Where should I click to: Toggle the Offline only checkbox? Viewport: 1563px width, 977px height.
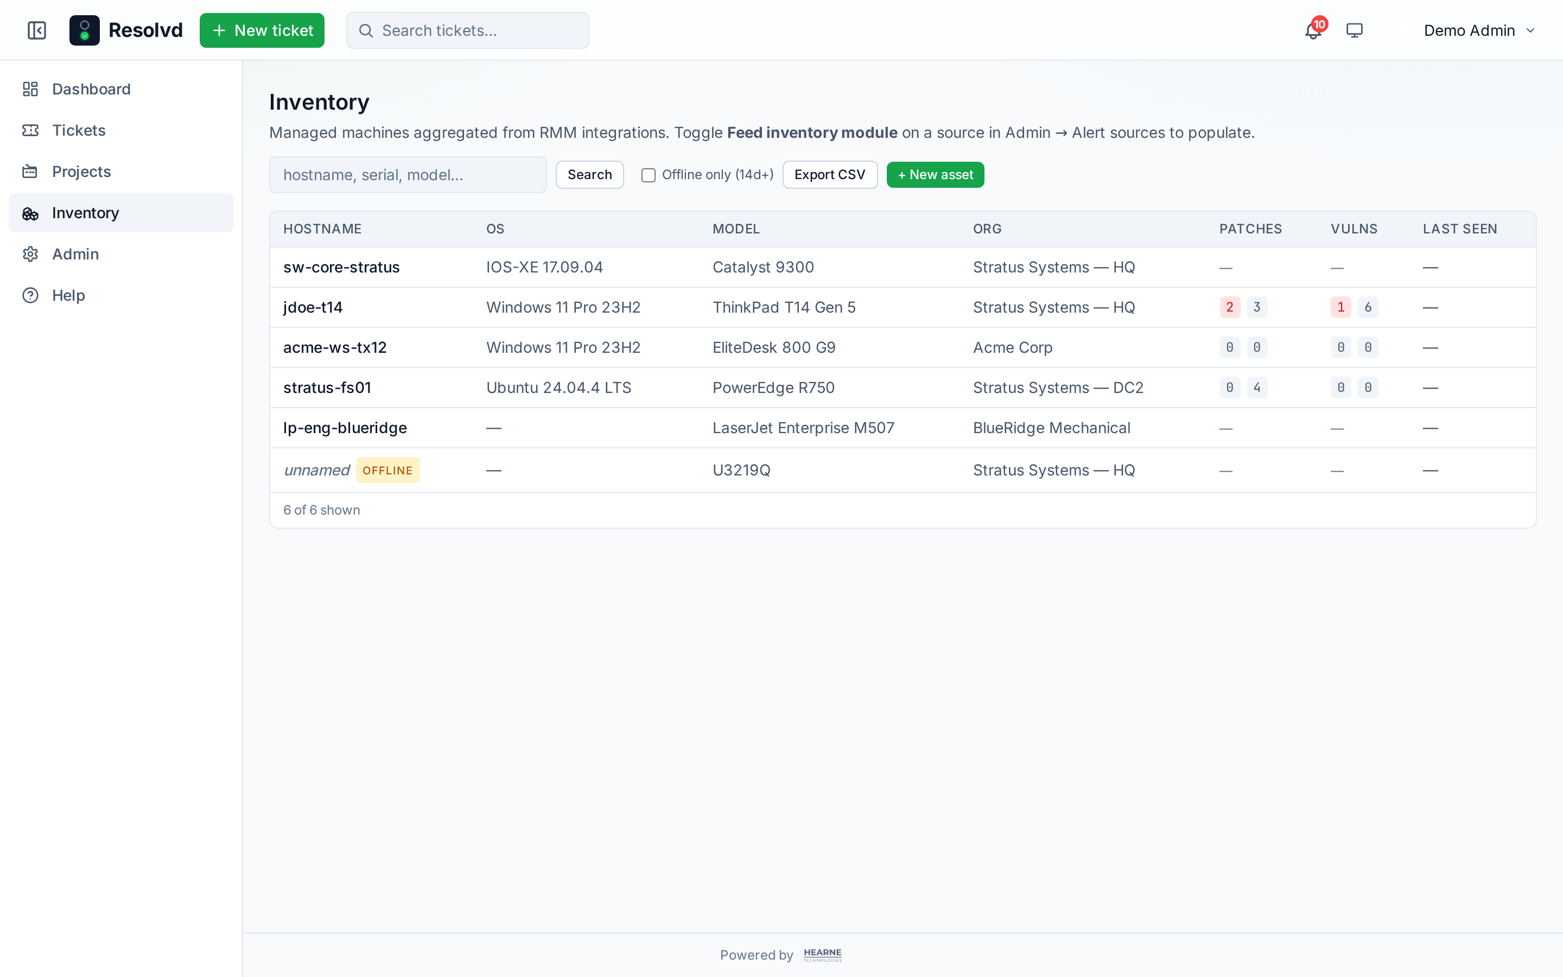point(649,175)
